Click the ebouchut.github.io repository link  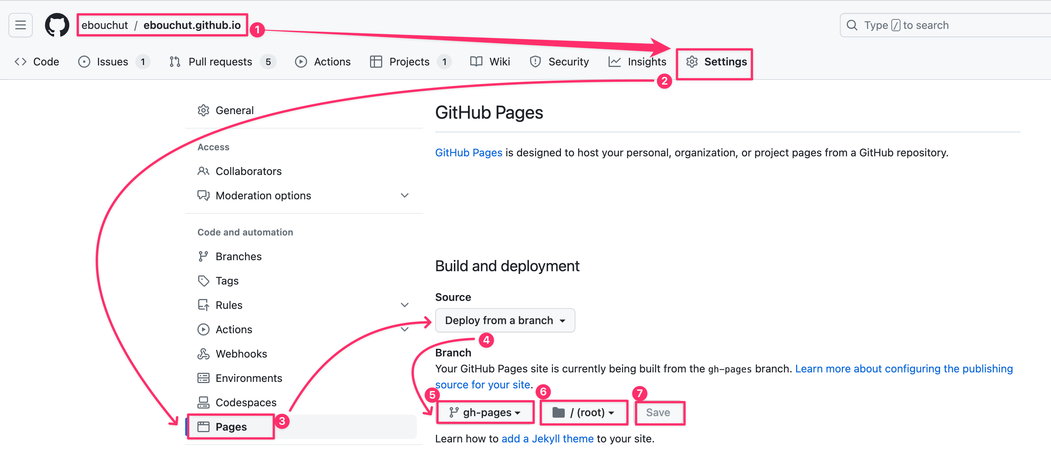pyautogui.click(x=192, y=25)
